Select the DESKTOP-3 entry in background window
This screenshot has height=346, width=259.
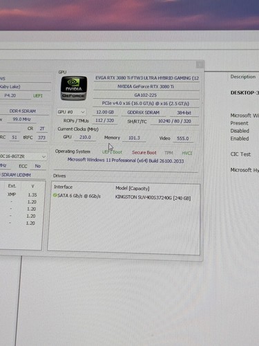244,93
